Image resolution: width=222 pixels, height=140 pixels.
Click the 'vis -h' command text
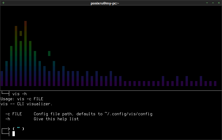pyautogui.click(x=20, y=94)
